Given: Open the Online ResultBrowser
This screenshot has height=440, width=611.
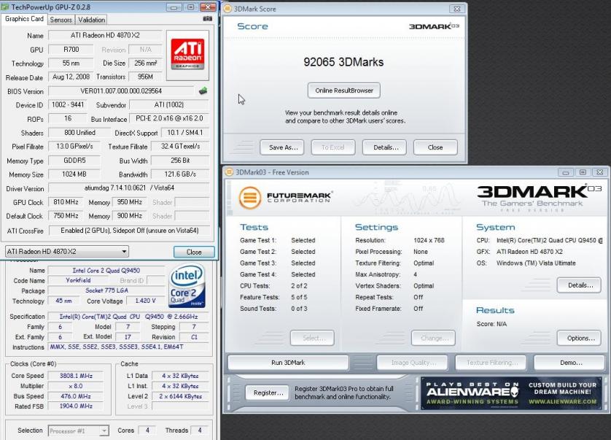Looking at the screenshot, I should click(x=344, y=90).
